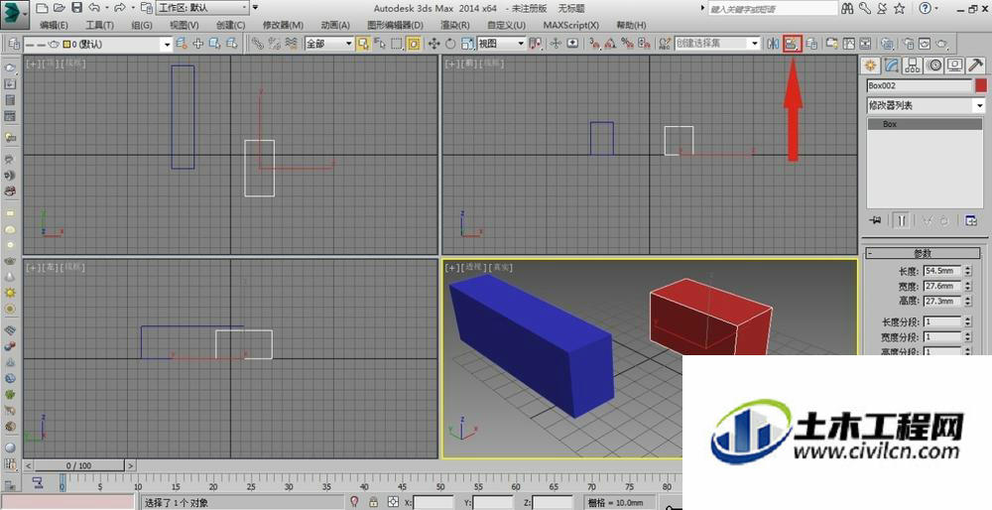
Task: Toggle Spinner Snap
Action: click(644, 44)
